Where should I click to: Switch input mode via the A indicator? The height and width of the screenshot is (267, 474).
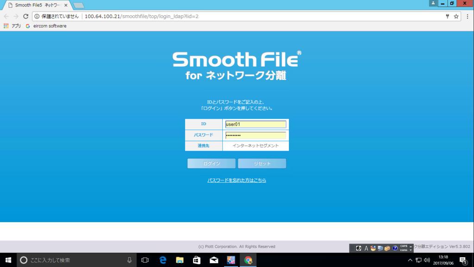coord(366,248)
